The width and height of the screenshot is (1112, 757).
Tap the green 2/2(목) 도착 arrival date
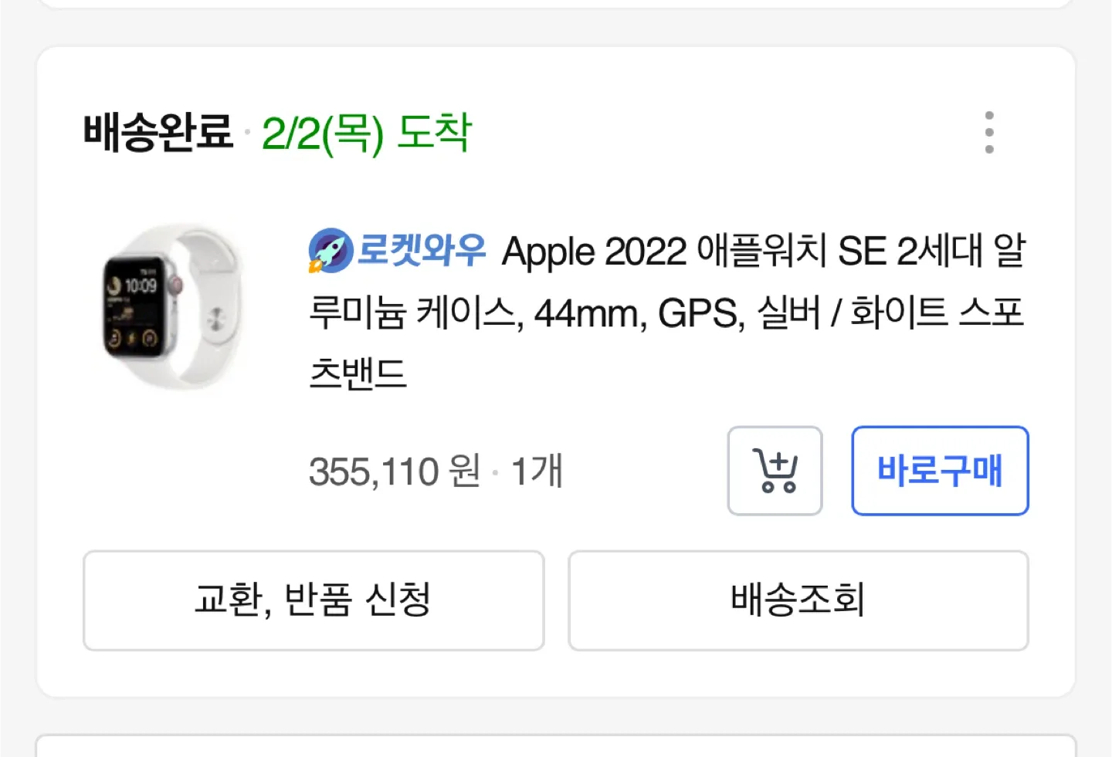pyautogui.click(x=366, y=133)
